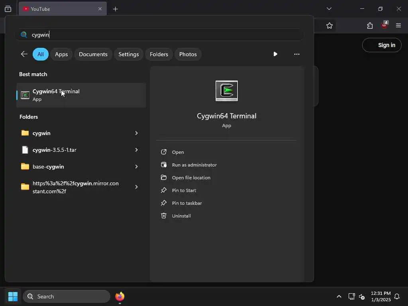The image size is (408, 306).
Task: Open the Windows Start button
Action: (x=13, y=296)
